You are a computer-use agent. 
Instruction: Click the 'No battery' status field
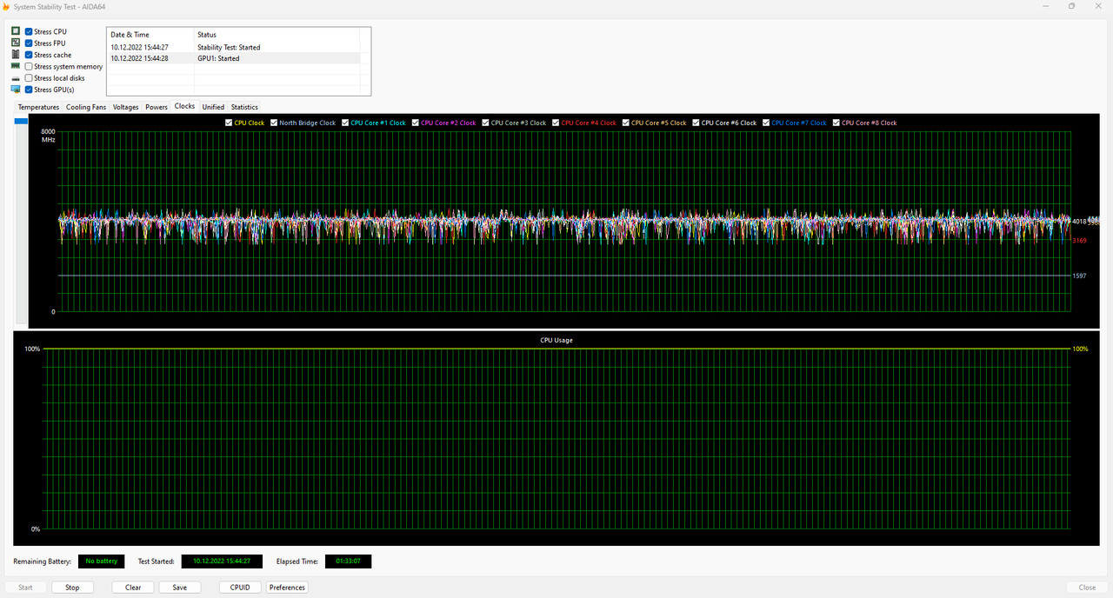tap(101, 561)
